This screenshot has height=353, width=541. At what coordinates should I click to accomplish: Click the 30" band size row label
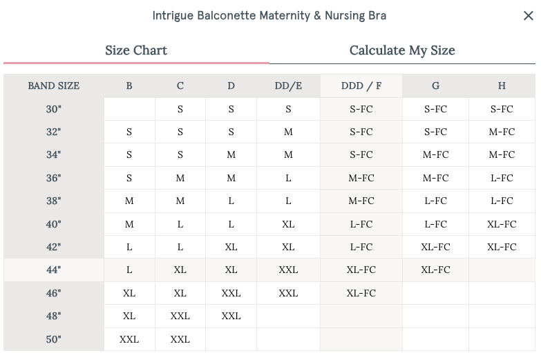point(54,109)
